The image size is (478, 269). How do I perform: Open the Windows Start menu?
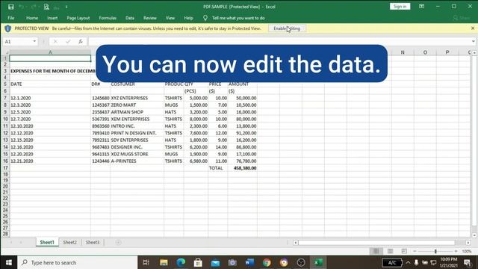pos(8,262)
